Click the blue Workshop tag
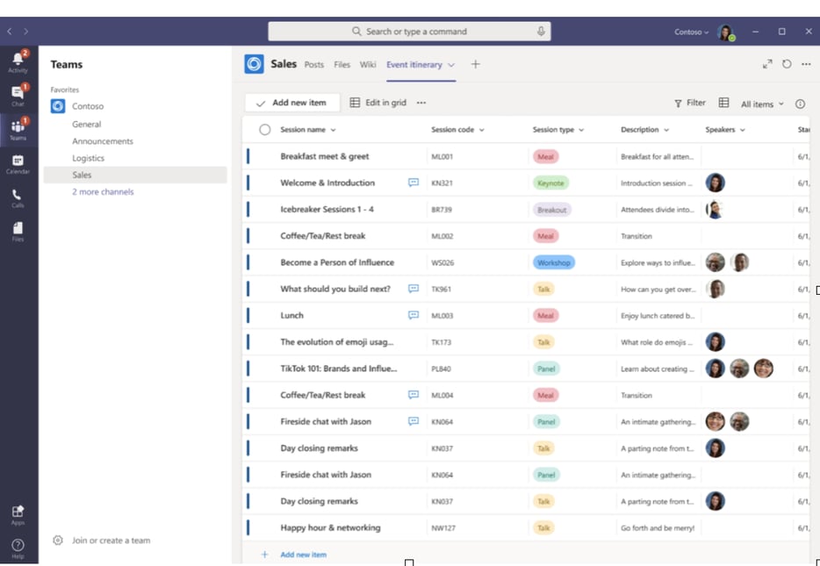Viewport: 820px width, 566px height. tap(554, 262)
